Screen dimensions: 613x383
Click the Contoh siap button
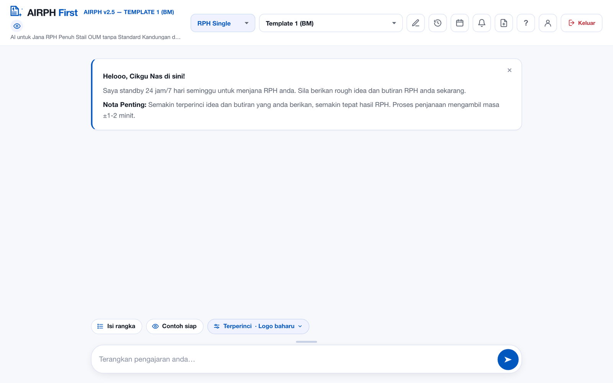tap(175, 326)
